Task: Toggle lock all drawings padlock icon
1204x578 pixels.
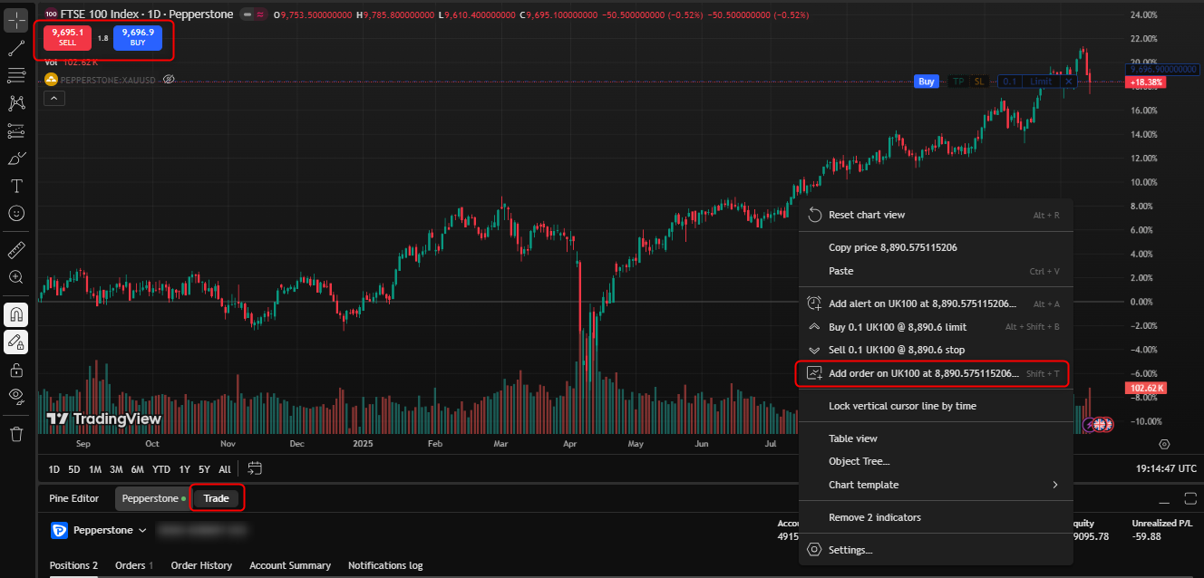Action: [16, 370]
